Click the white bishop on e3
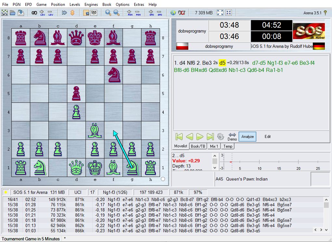 pos(95,130)
